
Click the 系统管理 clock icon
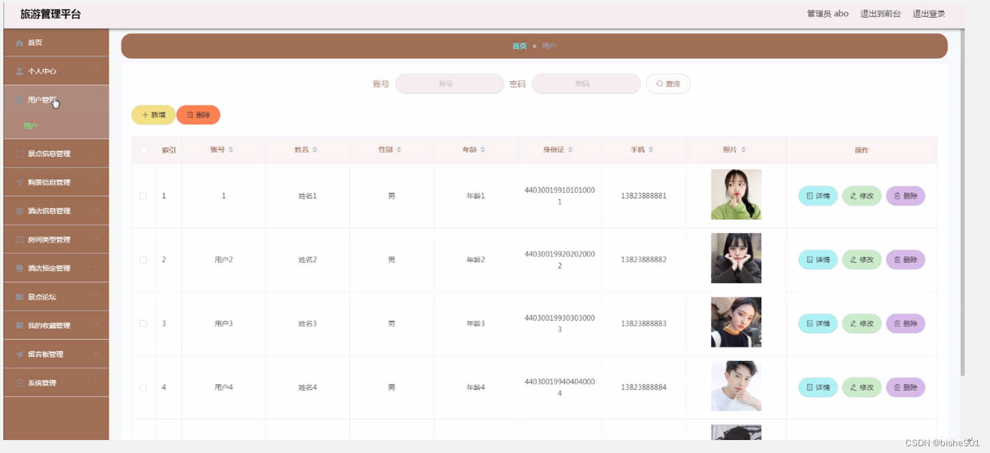tap(20, 383)
